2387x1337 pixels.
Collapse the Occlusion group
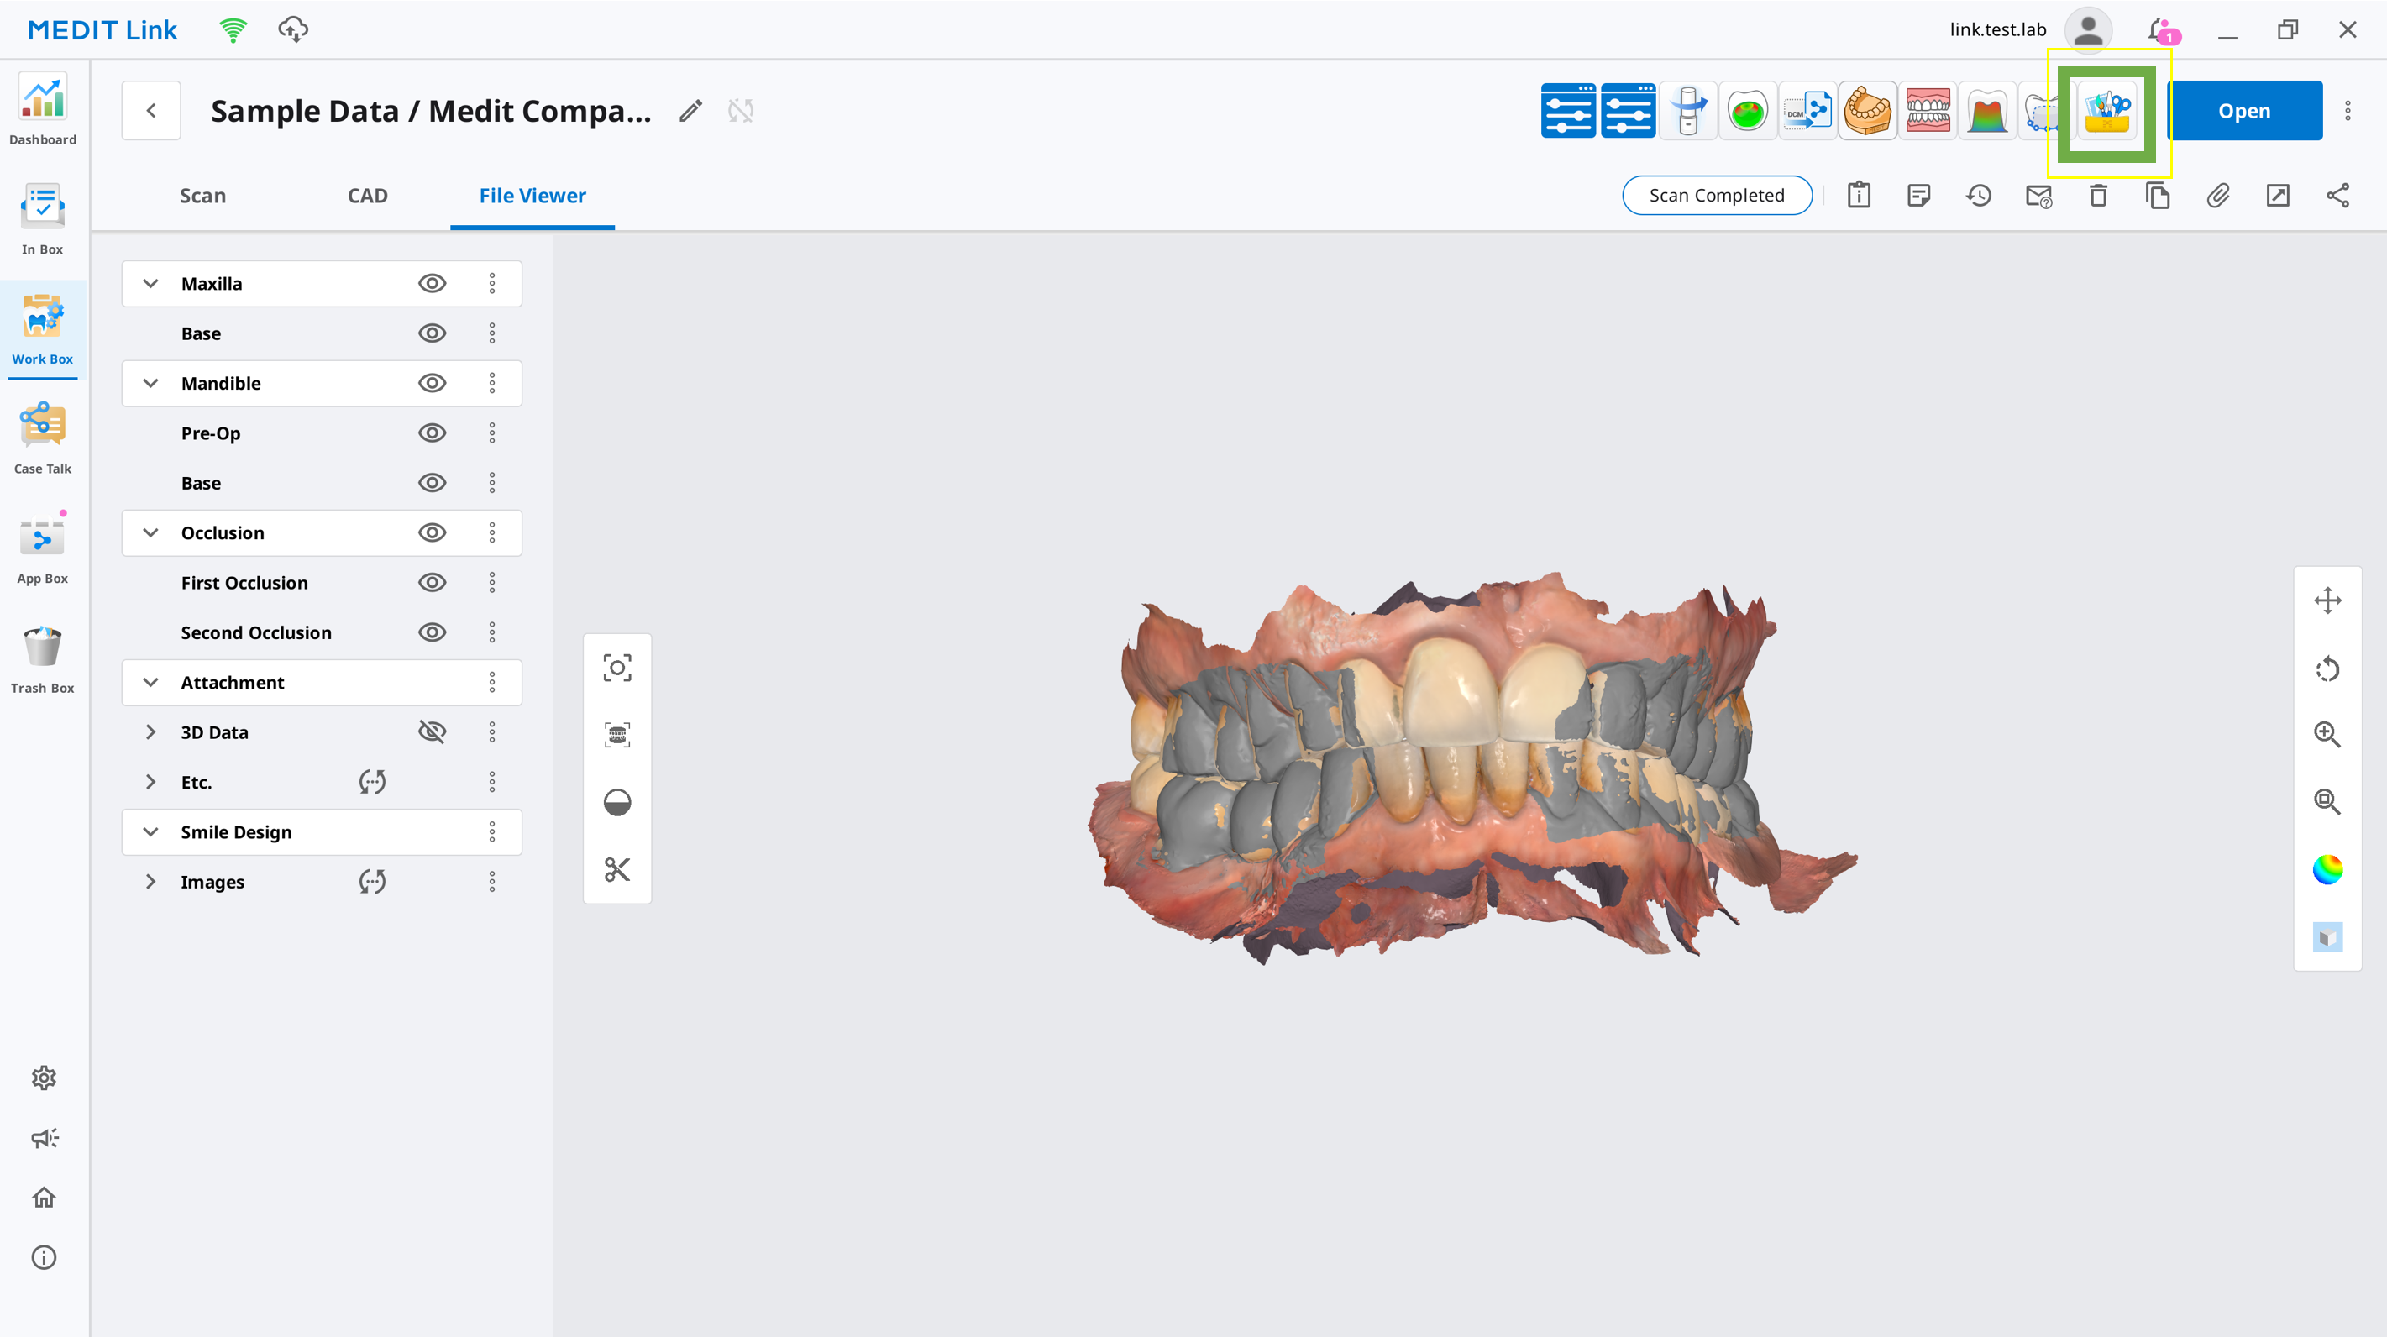click(x=150, y=532)
